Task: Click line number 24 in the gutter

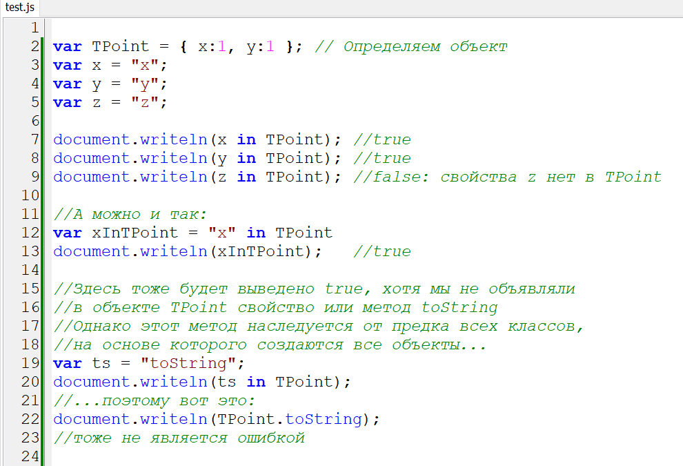Action: (x=30, y=456)
